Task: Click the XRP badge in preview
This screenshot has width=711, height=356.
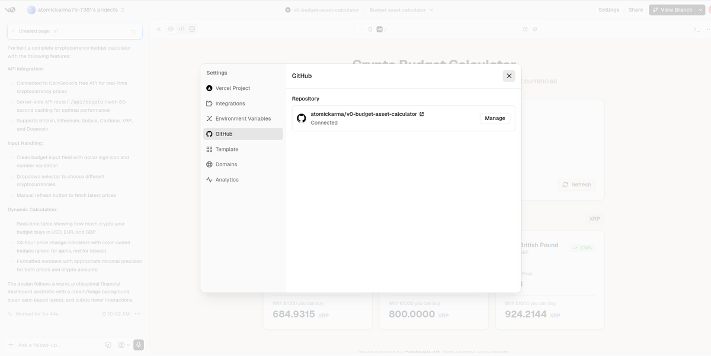Action: point(594,218)
